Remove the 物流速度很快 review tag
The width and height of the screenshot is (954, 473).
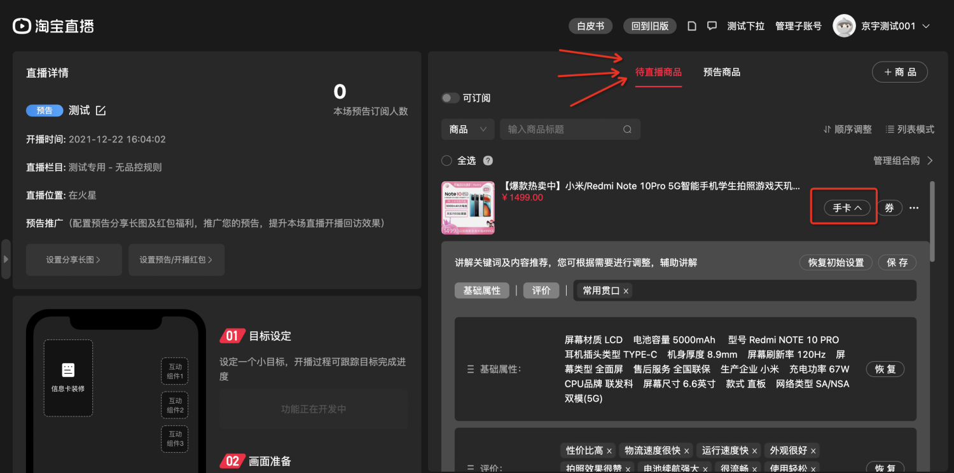tap(687, 451)
